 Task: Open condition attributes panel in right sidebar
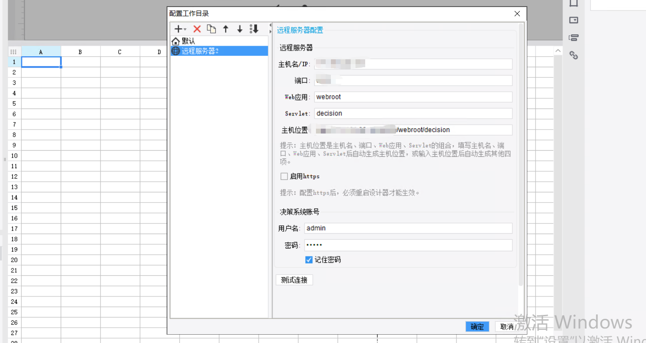coord(573,38)
